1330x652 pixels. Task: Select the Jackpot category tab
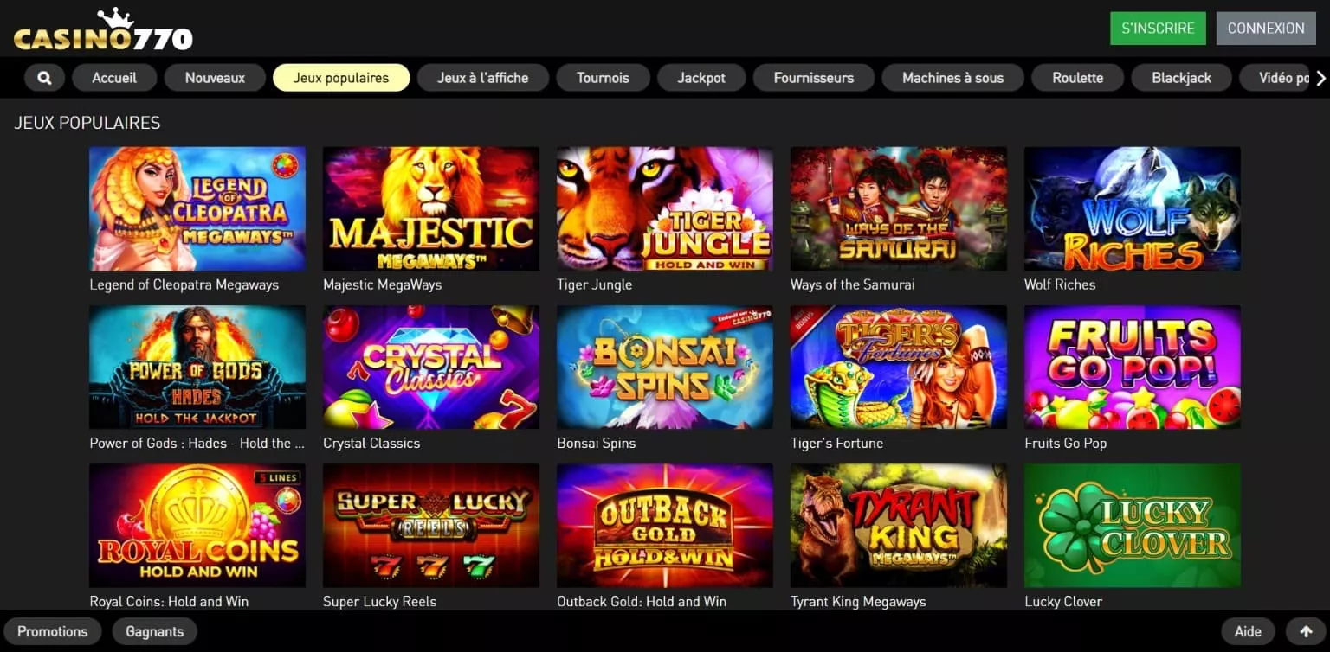click(701, 78)
